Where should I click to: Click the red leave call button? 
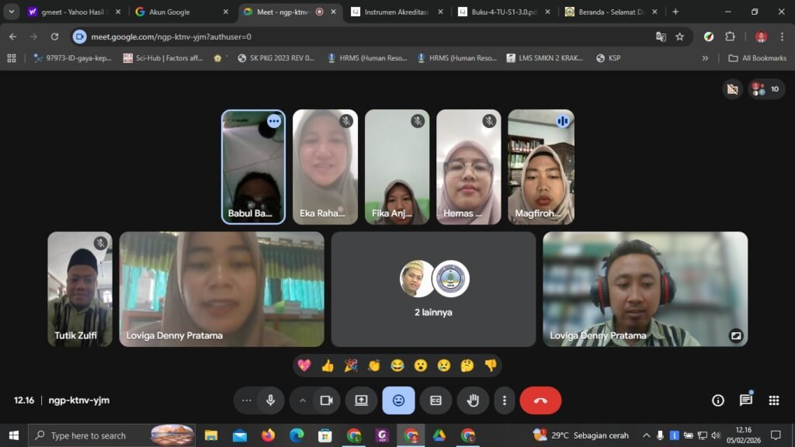pyautogui.click(x=540, y=400)
